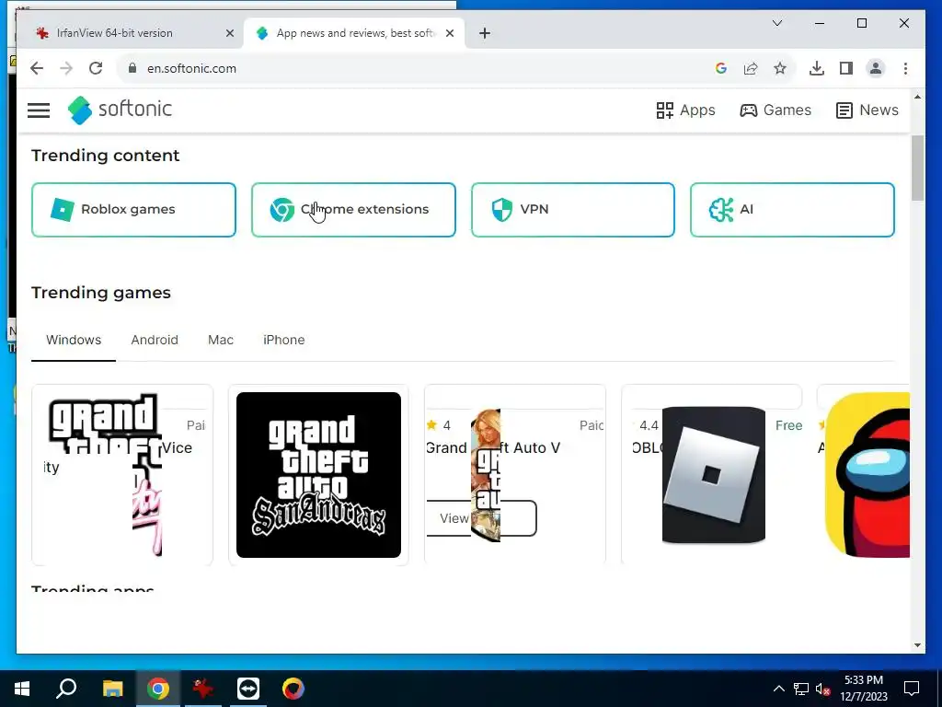Screen dimensions: 942x707
Task: Click page vertical scrollbar thumb
Action: click(x=917, y=168)
